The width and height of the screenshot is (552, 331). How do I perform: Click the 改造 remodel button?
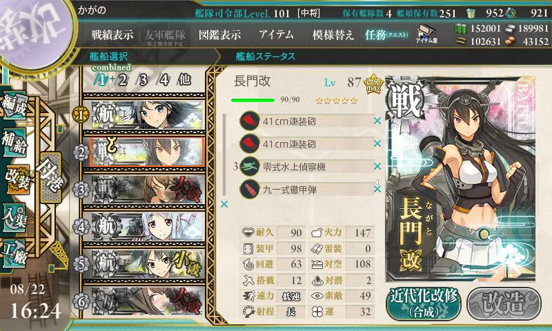504,303
